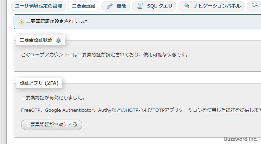The image size is (261, 144).
Task: Click the text stating 2FA is configured and usable
Action: 105,54
